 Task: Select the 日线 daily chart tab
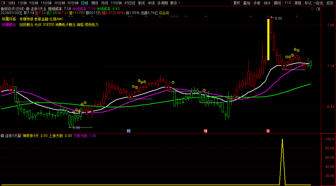[85, 3]
